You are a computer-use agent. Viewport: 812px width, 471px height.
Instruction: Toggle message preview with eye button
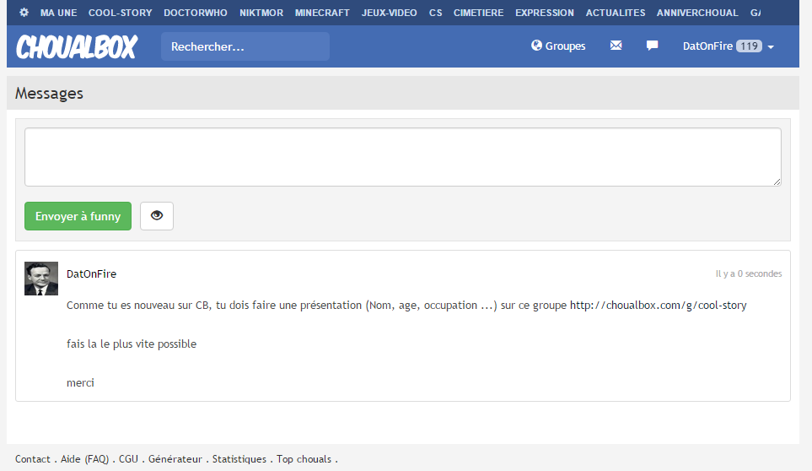(156, 216)
